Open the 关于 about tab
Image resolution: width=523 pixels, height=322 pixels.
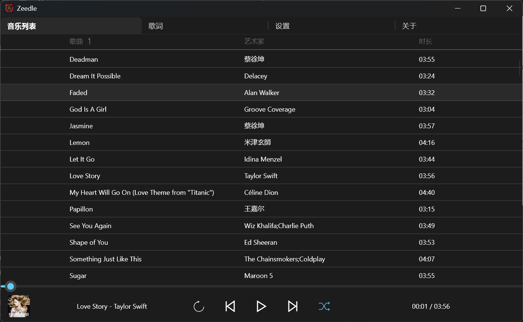point(409,26)
